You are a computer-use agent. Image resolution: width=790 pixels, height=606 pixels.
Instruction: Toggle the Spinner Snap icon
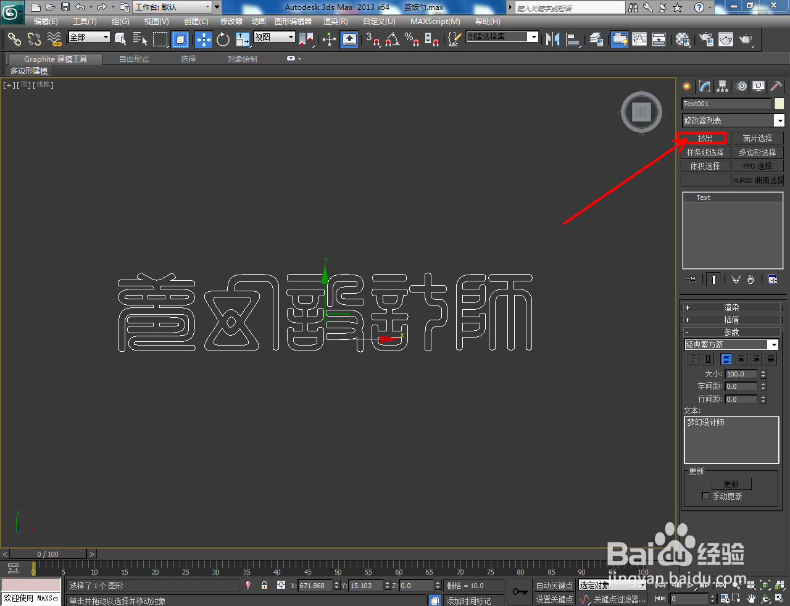[432, 39]
